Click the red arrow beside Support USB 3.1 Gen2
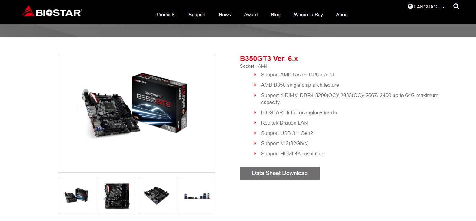This screenshot has height=221, width=476. point(255,133)
